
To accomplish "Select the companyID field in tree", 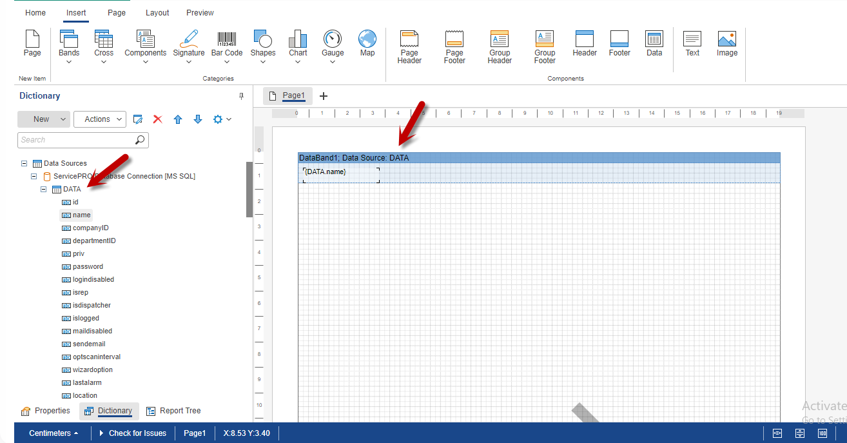I will (x=90, y=228).
